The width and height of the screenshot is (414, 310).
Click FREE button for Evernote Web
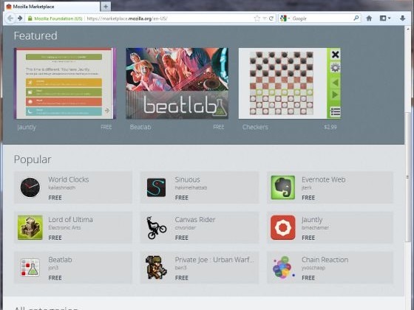308,198
